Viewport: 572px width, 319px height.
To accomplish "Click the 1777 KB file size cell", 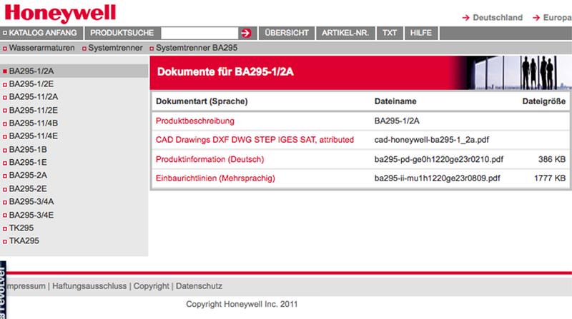I will (x=550, y=178).
